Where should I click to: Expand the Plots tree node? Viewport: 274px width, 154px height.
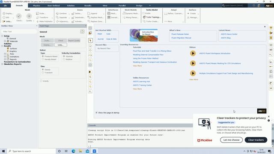[x=5, y=54]
